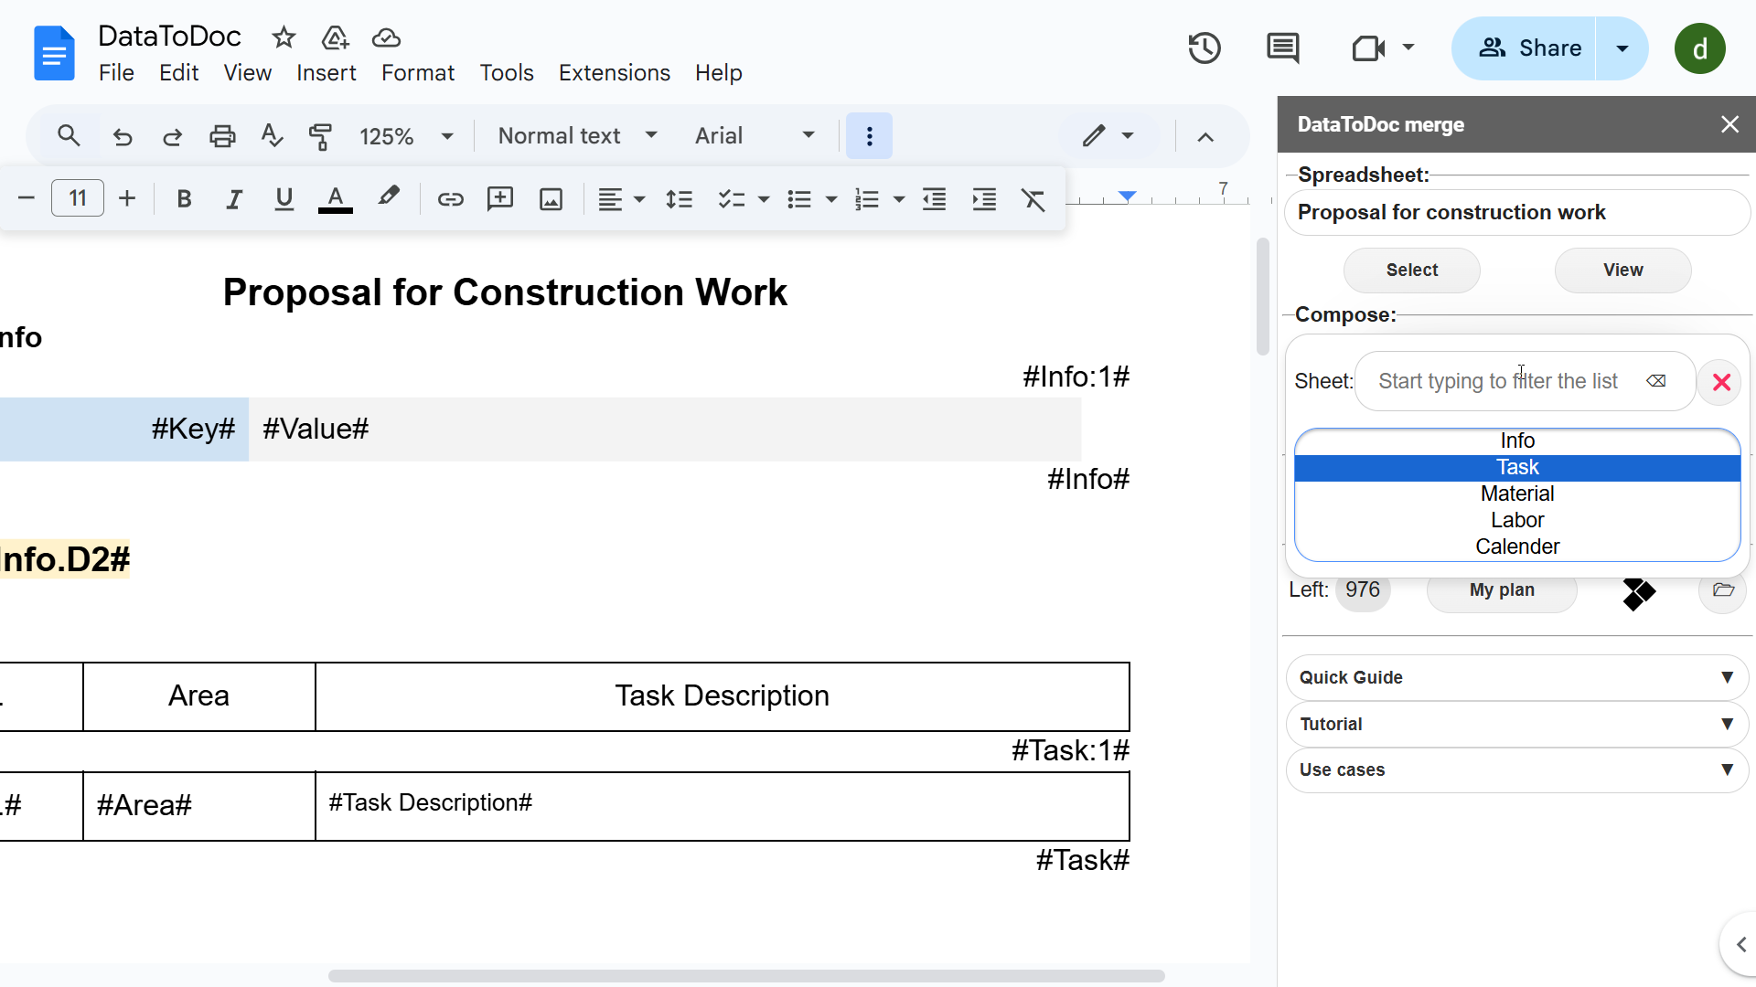Screen dimensions: 1756x987
Task: Open the numbered list options arrow
Action: pos(899,199)
